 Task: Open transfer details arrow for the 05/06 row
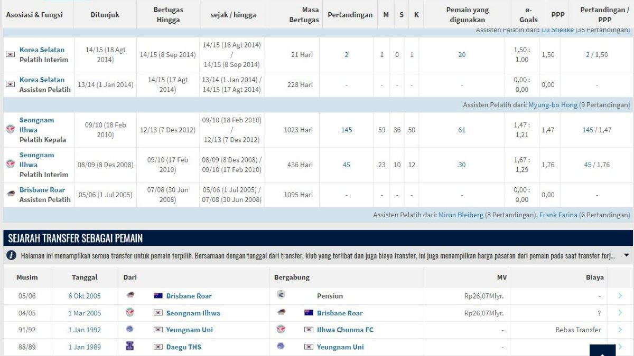(620, 296)
